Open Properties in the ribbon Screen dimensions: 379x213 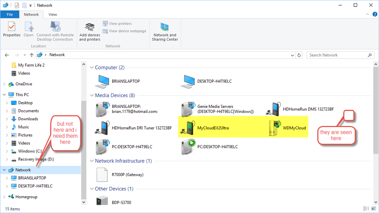[x=11, y=29]
